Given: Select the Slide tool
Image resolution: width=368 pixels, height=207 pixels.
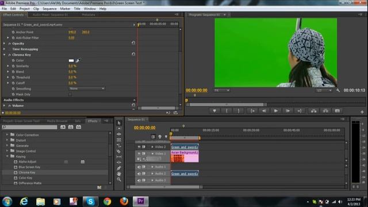Looking at the screenshot, I should tap(119, 162).
